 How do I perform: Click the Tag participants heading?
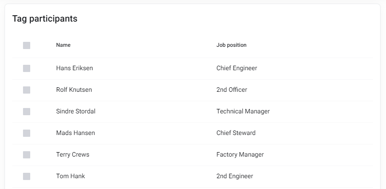[x=45, y=19]
